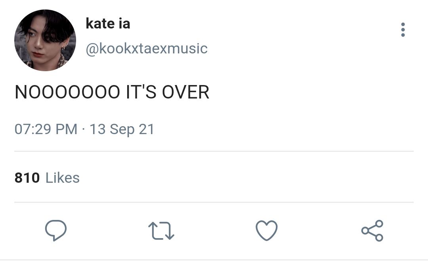This screenshot has height=267, width=428.
Task: Click the 07:29 PM timestamp
Action: (x=46, y=129)
